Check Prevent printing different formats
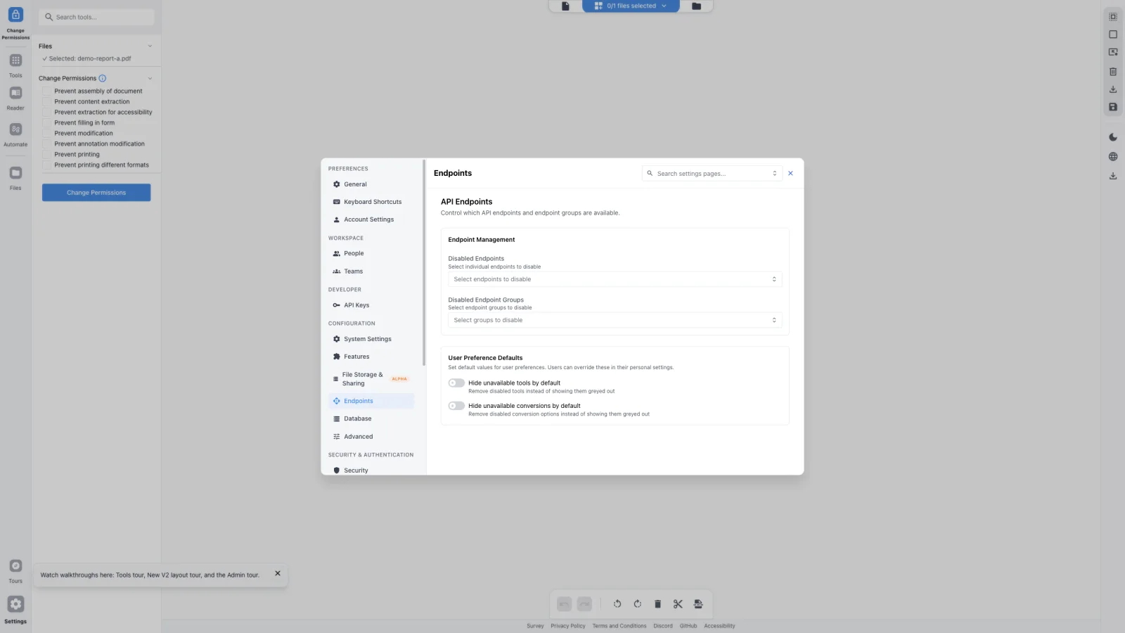 coord(47,165)
